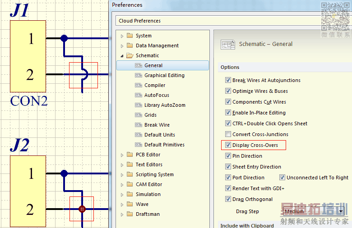Click the Grids page icon
352x228 pixels.
tap(138, 115)
